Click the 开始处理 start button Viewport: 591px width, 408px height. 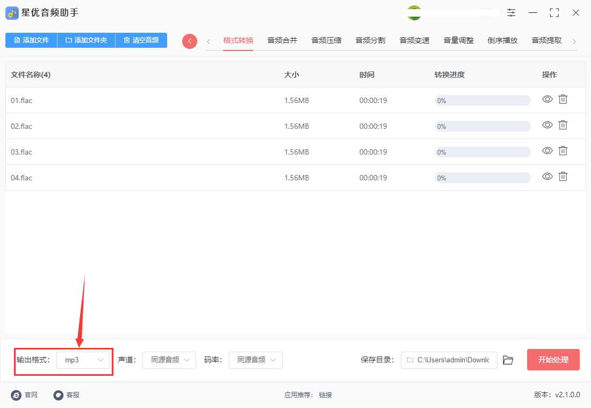[553, 360]
